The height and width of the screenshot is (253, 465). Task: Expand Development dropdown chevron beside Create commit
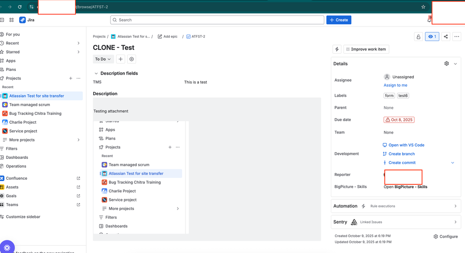click(x=452, y=163)
